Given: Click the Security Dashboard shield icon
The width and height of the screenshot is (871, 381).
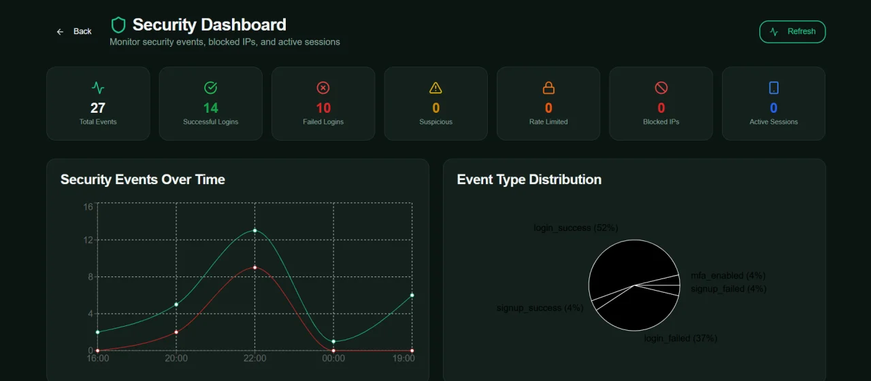Looking at the screenshot, I should pos(119,25).
